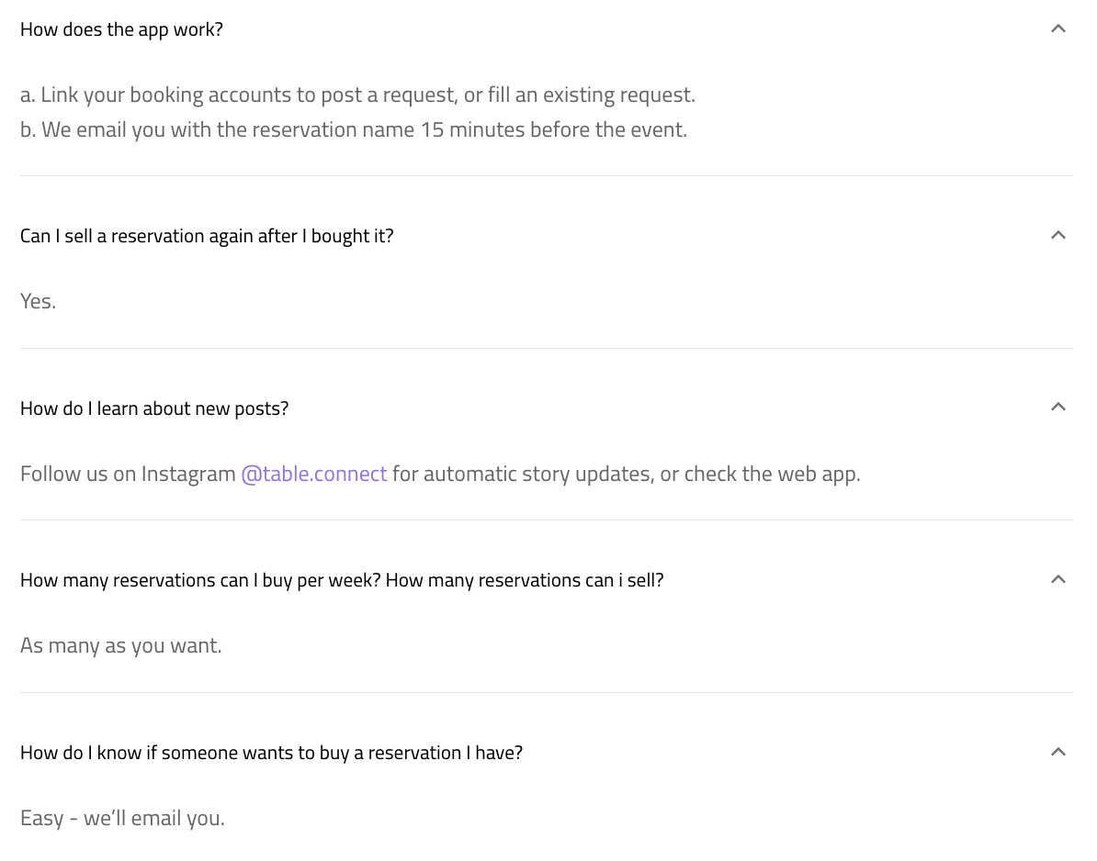Select the "Can I sell a reservation again after I bought it?" heading

click(207, 236)
